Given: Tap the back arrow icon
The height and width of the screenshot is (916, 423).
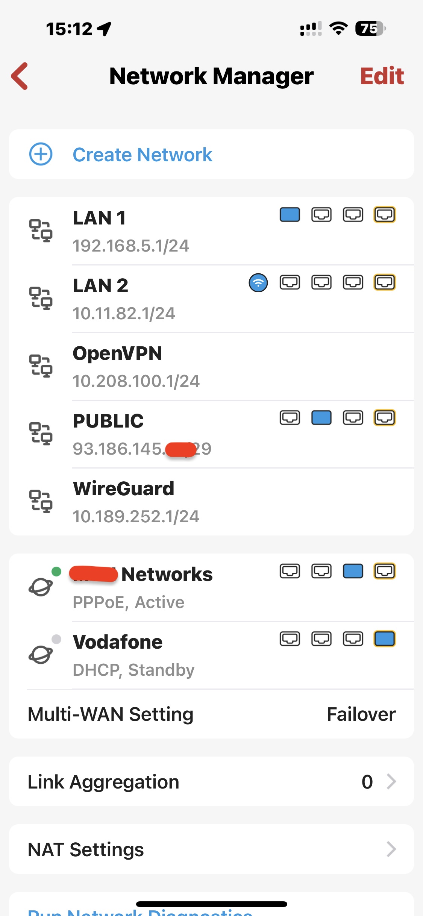Looking at the screenshot, I should click(x=20, y=76).
